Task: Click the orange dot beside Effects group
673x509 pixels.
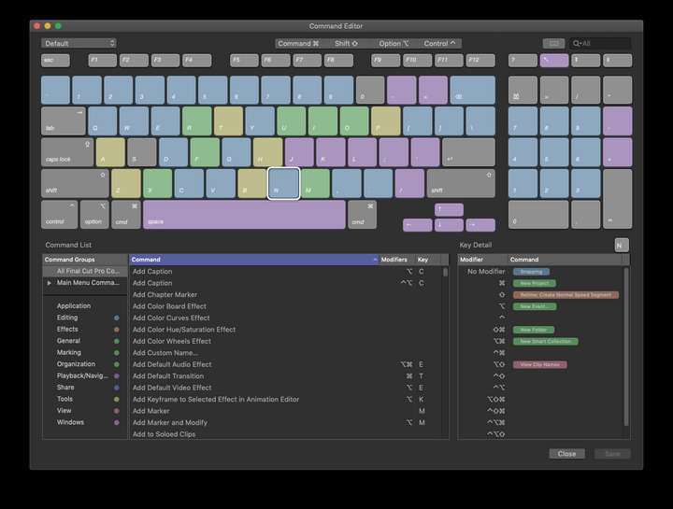Action: [x=116, y=330]
